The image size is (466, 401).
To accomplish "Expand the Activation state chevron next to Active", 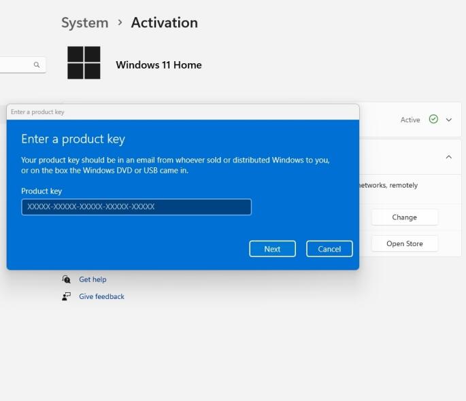I will 449,120.
